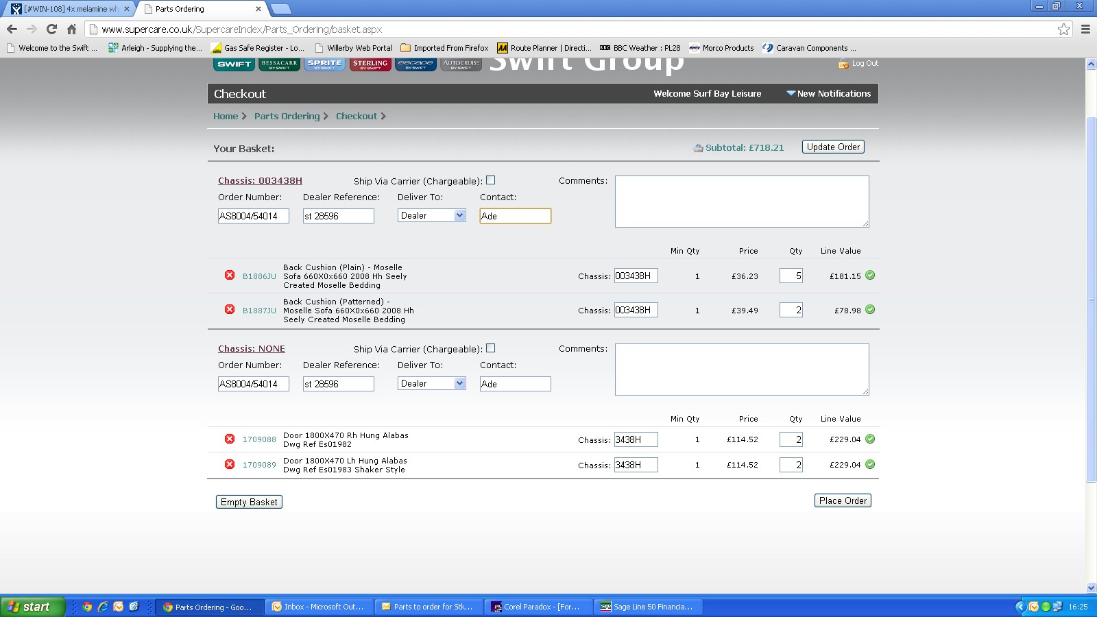Expand the New Notifications dropdown
This screenshot has width=1097, height=617.
click(828, 94)
